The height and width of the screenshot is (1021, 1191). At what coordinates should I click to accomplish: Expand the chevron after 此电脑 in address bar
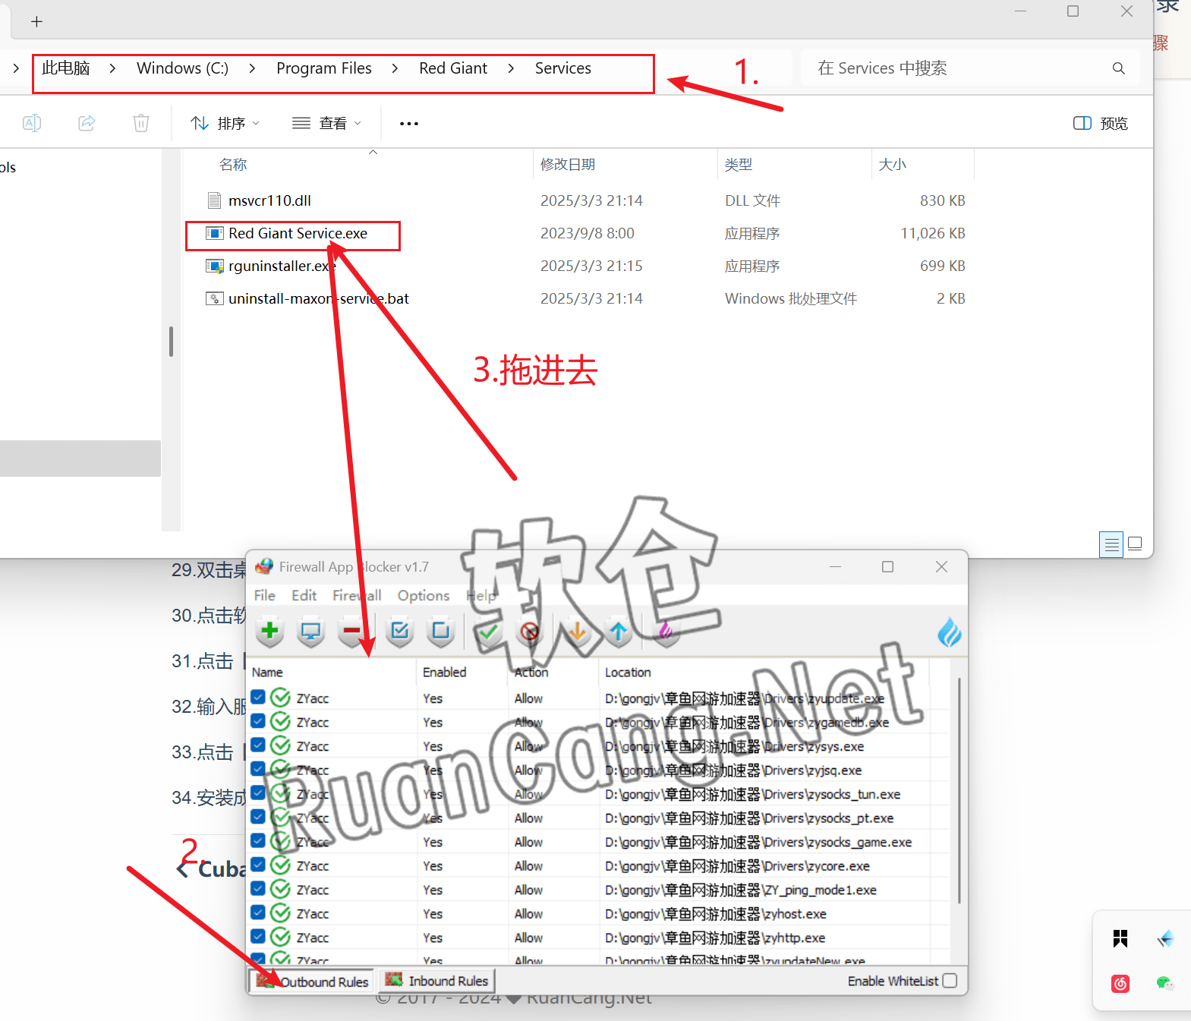click(112, 68)
